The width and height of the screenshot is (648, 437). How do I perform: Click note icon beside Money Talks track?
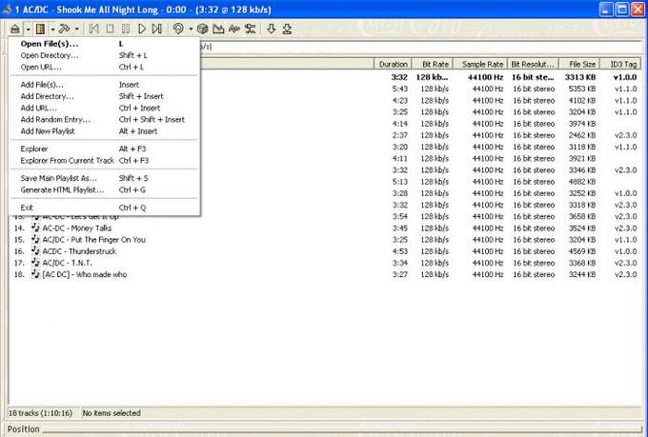tap(35, 228)
